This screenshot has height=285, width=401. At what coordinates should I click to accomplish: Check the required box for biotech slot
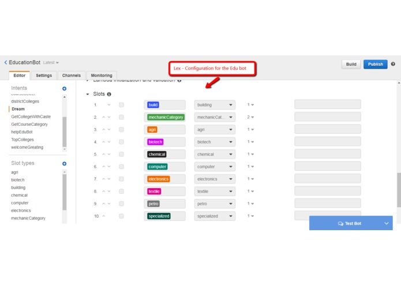click(122, 142)
